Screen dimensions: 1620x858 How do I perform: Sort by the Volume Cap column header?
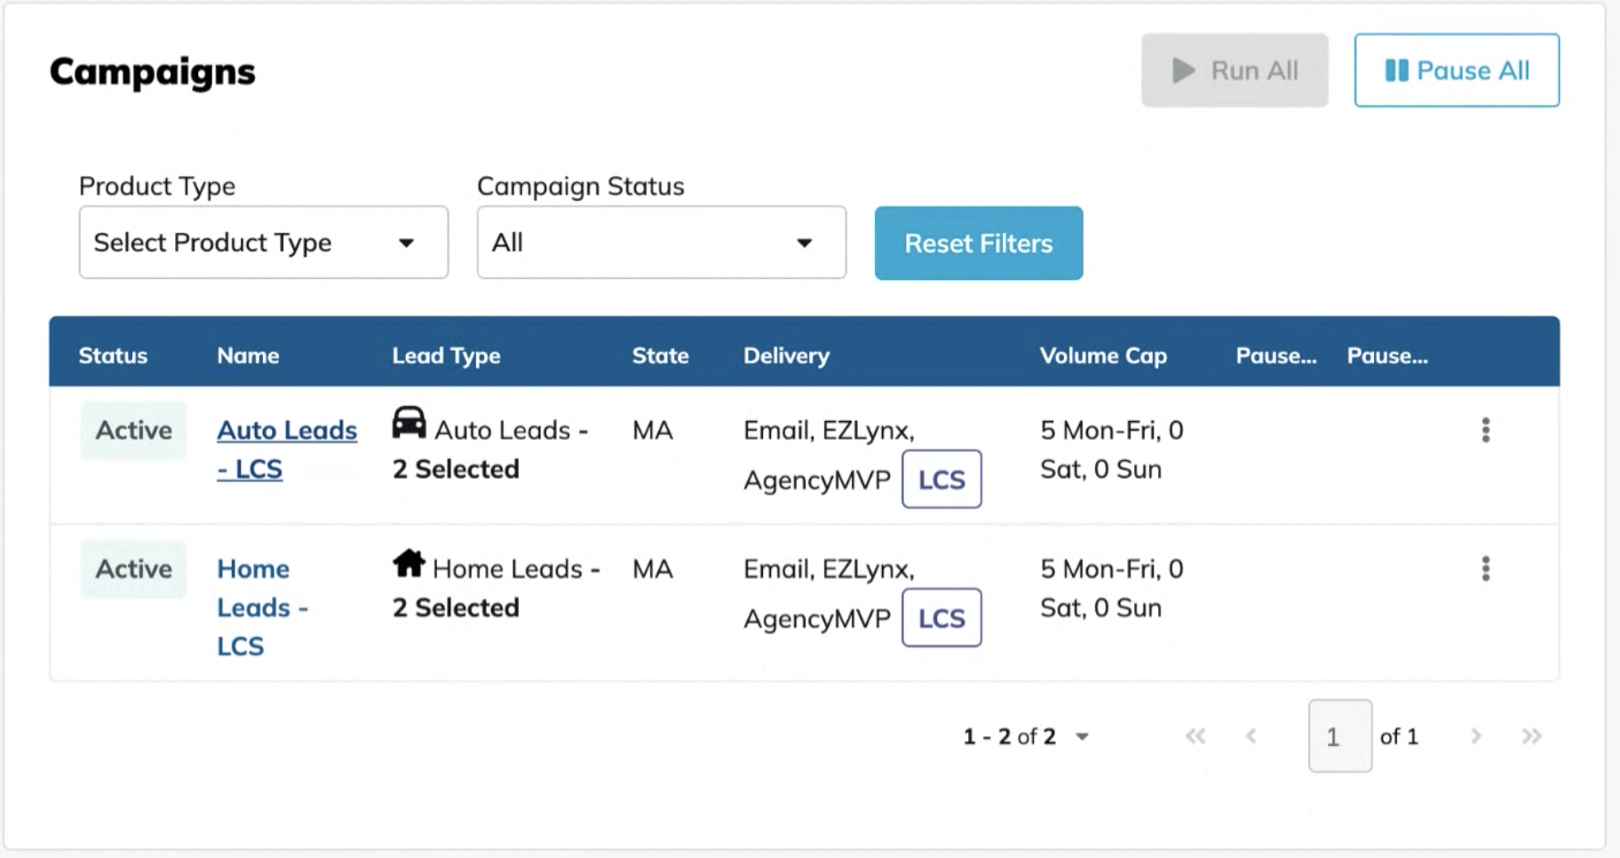1103,355
